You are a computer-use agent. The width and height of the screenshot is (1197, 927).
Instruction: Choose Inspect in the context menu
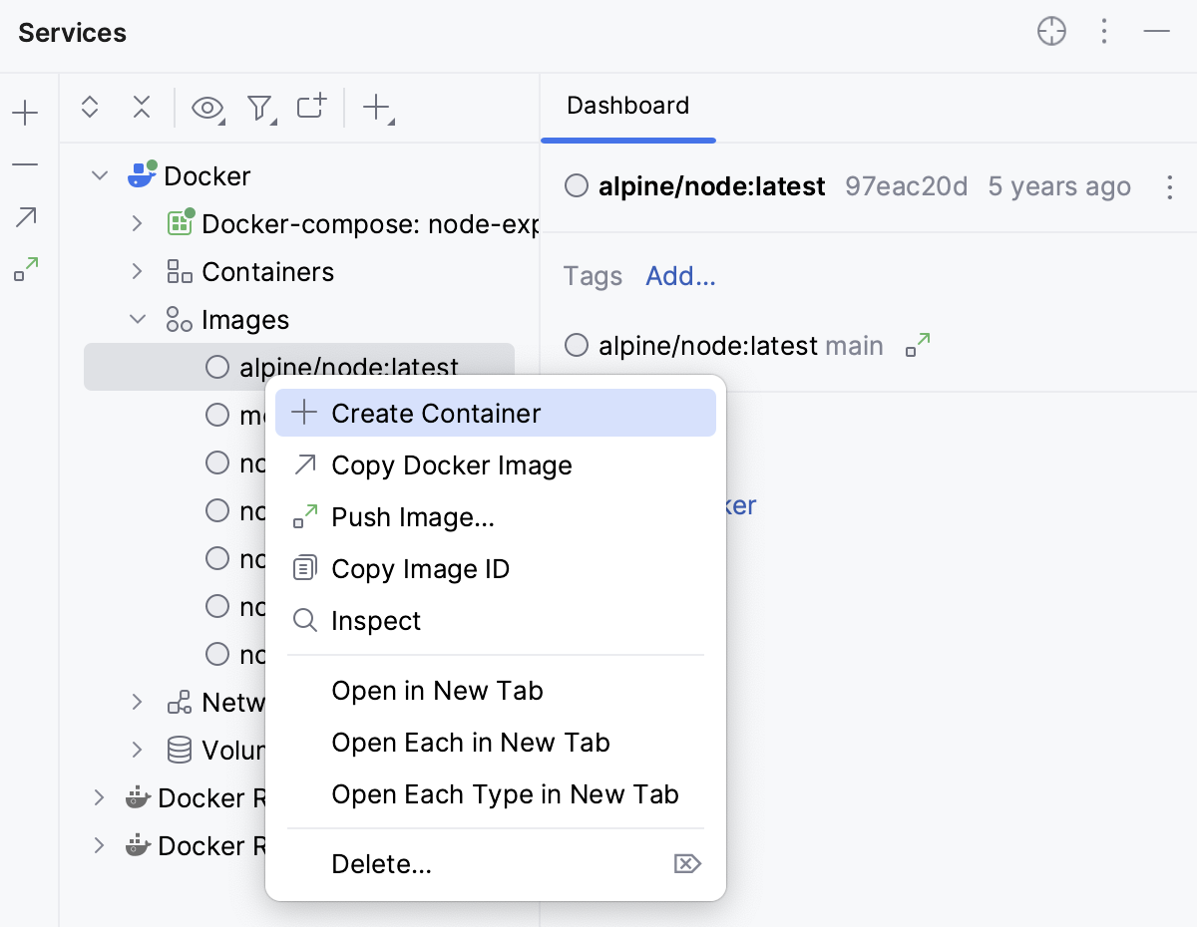(374, 620)
